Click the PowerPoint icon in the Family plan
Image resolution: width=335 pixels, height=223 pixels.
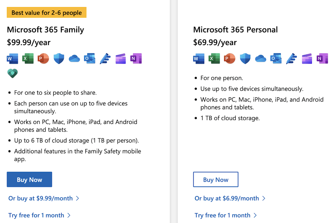coord(44,59)
